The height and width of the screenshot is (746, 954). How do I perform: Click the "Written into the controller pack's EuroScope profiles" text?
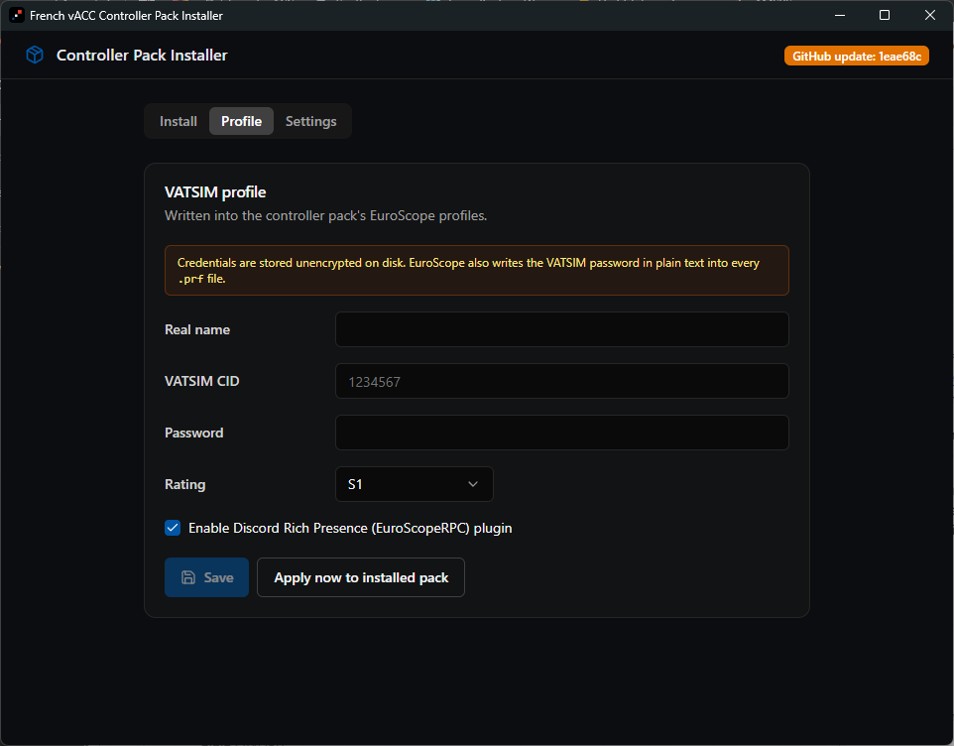[325, 215]
